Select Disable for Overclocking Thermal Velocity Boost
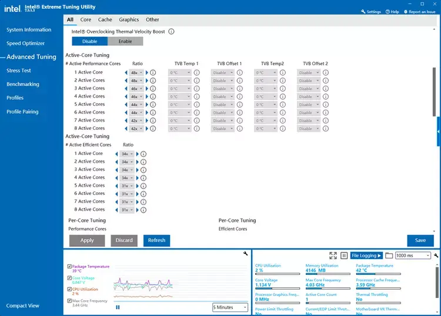This screenshot has height=316, width=441. (x=90, y=41)
